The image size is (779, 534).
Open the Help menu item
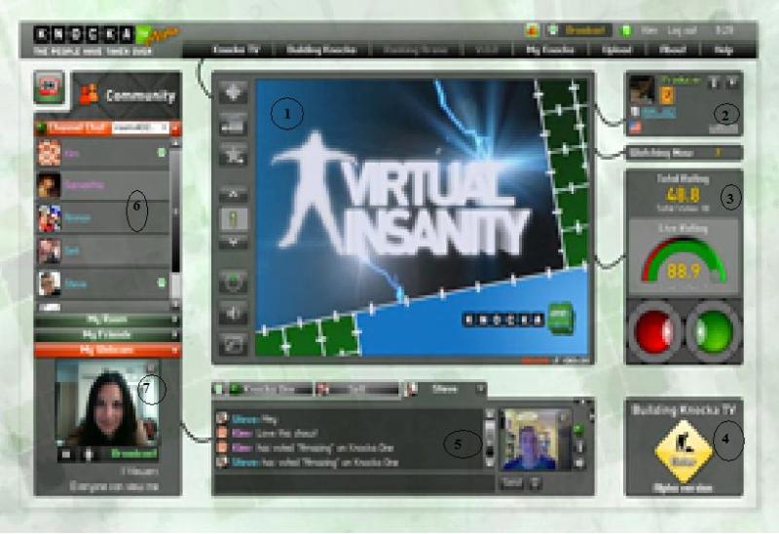click(723, 50)
